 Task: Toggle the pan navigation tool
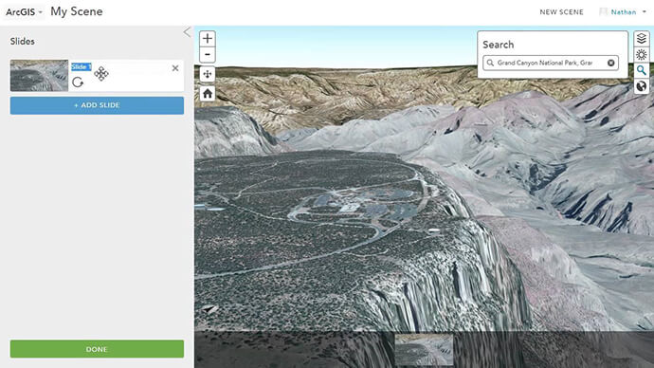tap(208, 75)
